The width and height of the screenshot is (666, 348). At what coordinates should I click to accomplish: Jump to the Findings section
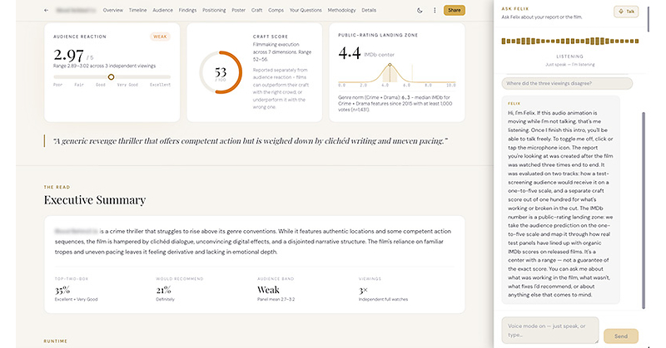[188, 10]
